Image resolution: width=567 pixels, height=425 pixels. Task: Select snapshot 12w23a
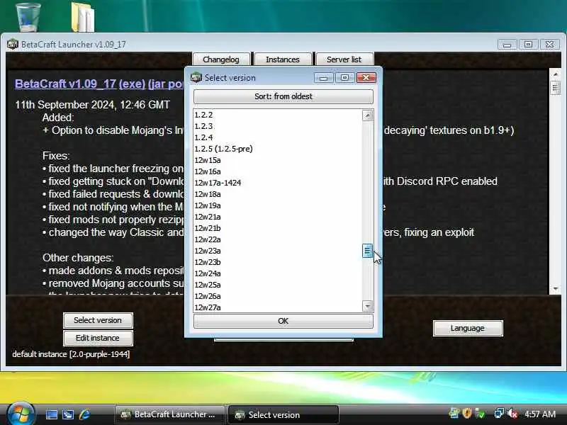(278, 251)
